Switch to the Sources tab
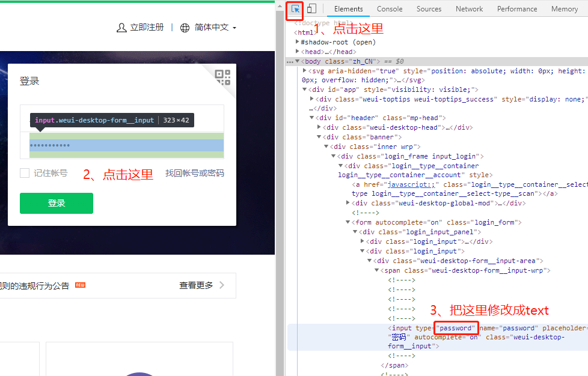Screen dimensions: 588x376 click(429, 8)
